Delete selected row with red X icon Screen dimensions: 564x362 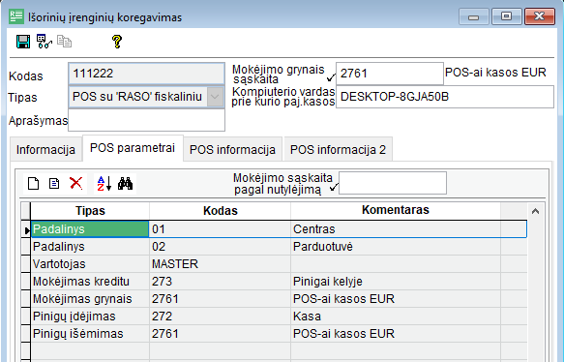pyautogui.click(x=75, y=183)
